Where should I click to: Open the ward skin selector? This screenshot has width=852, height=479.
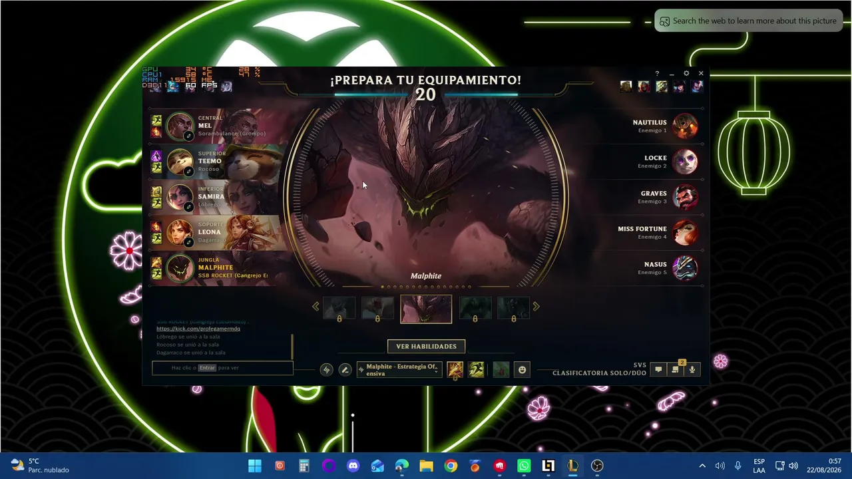[x=501, y=370]
